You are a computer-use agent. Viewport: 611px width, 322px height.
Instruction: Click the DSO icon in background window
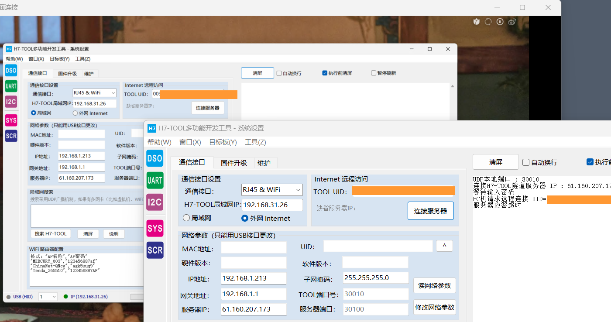11,70
